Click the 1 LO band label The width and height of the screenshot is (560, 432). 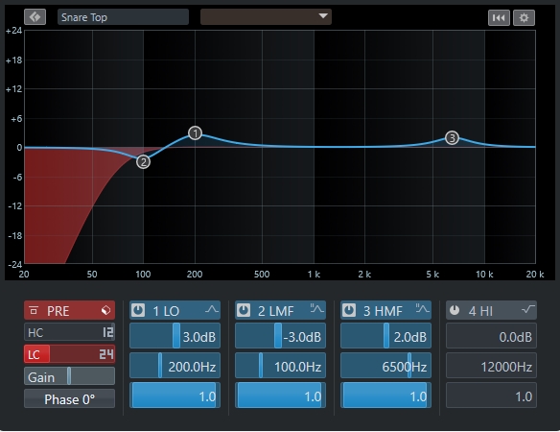(166, 311)
